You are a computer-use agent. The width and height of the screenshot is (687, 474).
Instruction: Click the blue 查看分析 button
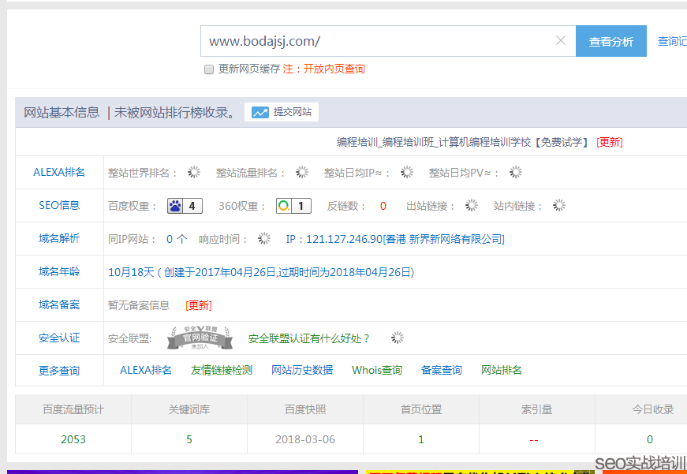(611, 40)
